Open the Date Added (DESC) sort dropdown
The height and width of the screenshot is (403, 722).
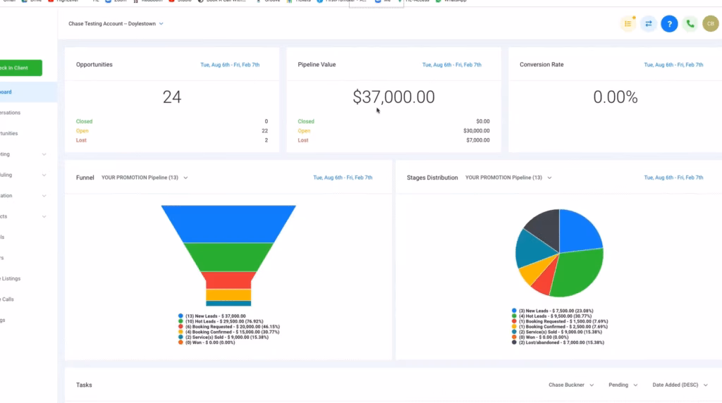(680, 385)
